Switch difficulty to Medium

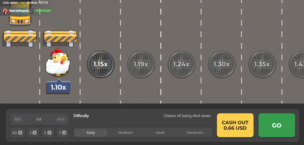pos(125,133)
